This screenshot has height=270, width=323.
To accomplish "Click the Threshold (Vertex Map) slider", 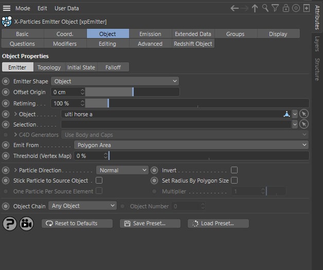I will pyautogui.click(x=209, y=156).
